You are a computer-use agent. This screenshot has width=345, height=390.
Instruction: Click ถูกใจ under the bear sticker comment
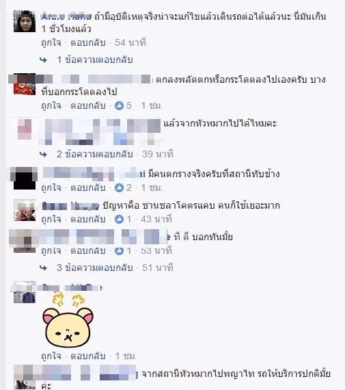pyautogui.click(x=51, y=356)
